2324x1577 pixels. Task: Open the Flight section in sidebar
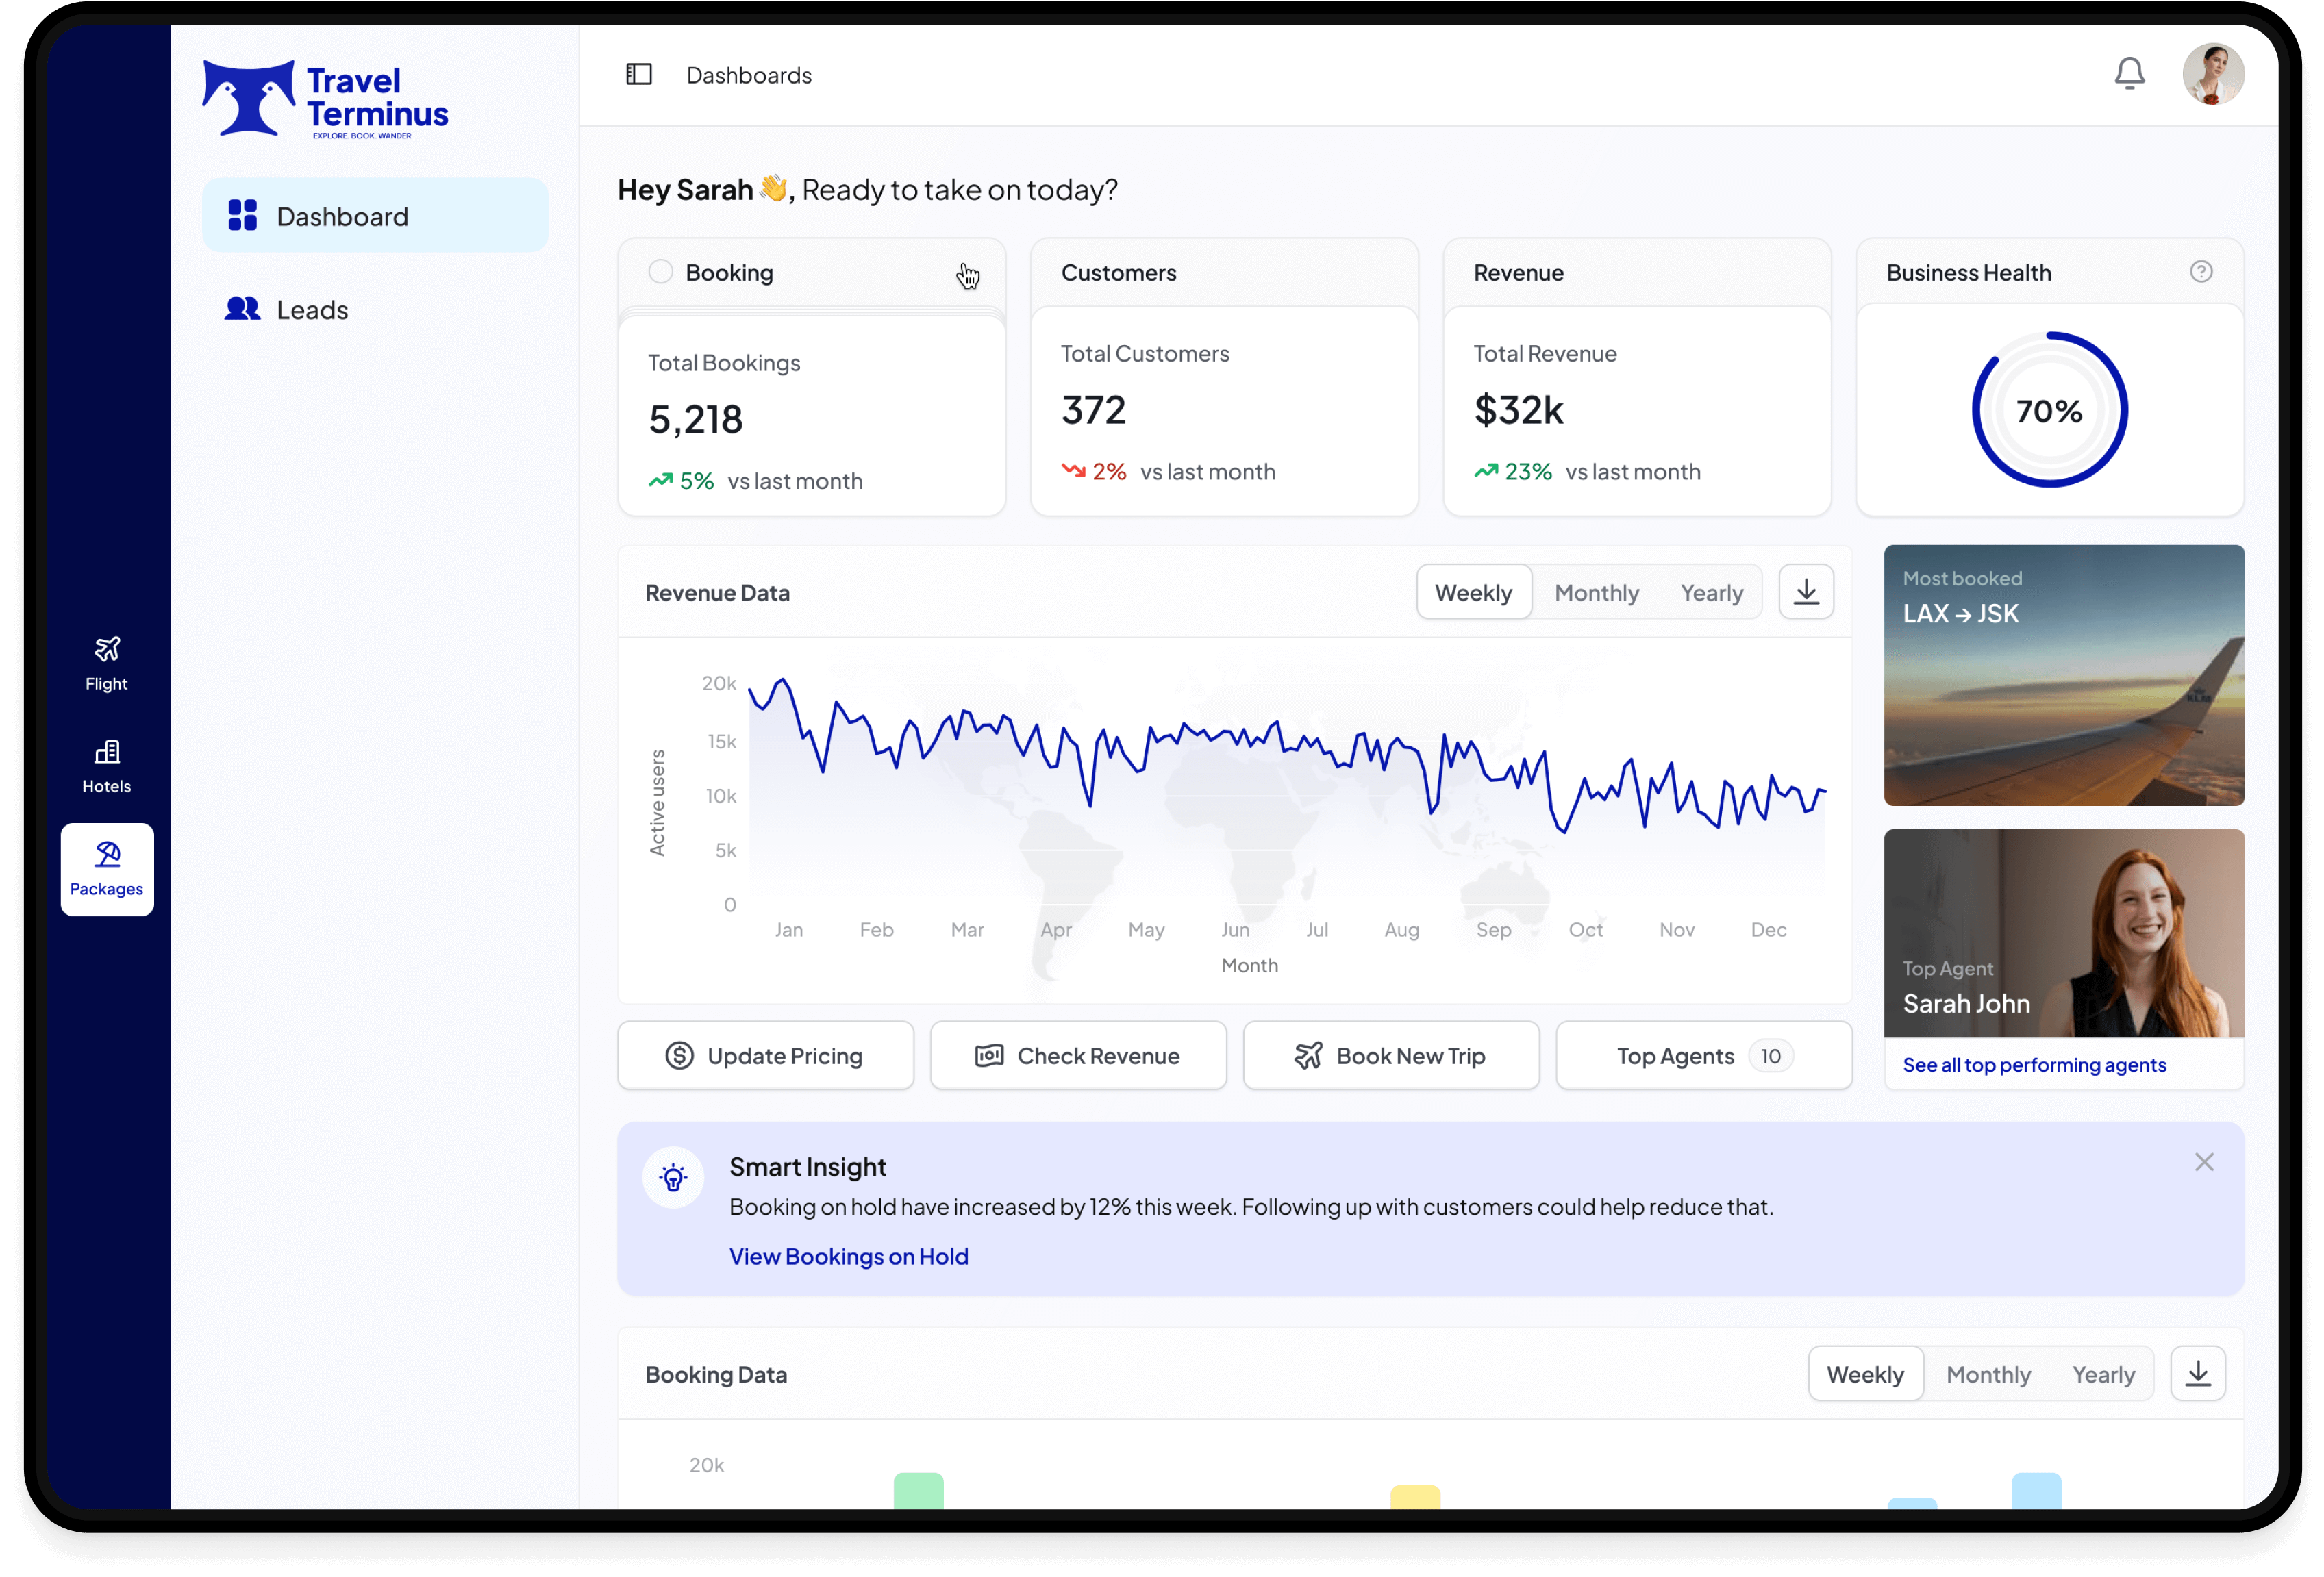107,664
